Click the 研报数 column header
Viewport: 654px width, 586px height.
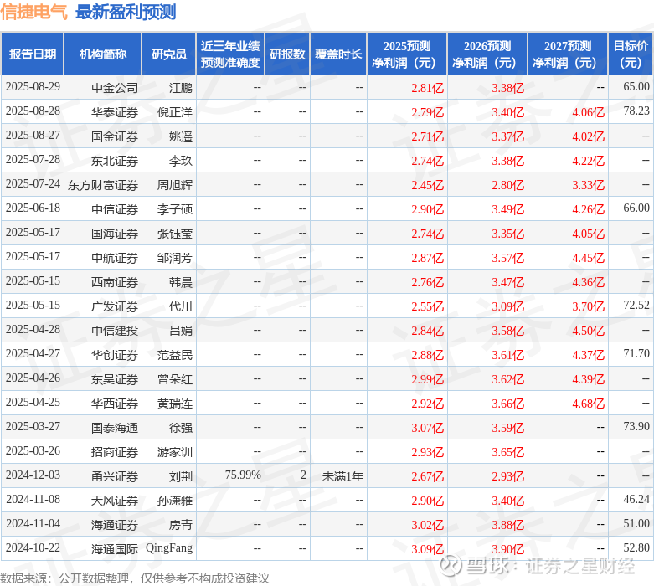[287, 54]
